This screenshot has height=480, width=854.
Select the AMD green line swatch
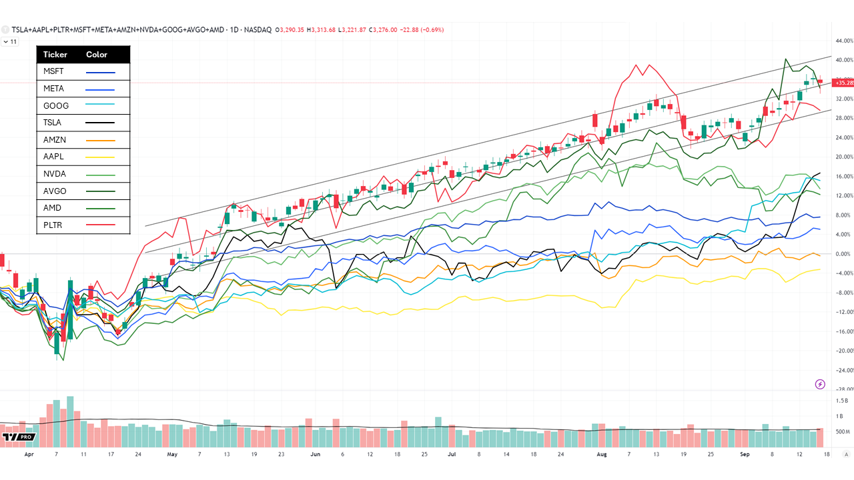pos(101,209)
